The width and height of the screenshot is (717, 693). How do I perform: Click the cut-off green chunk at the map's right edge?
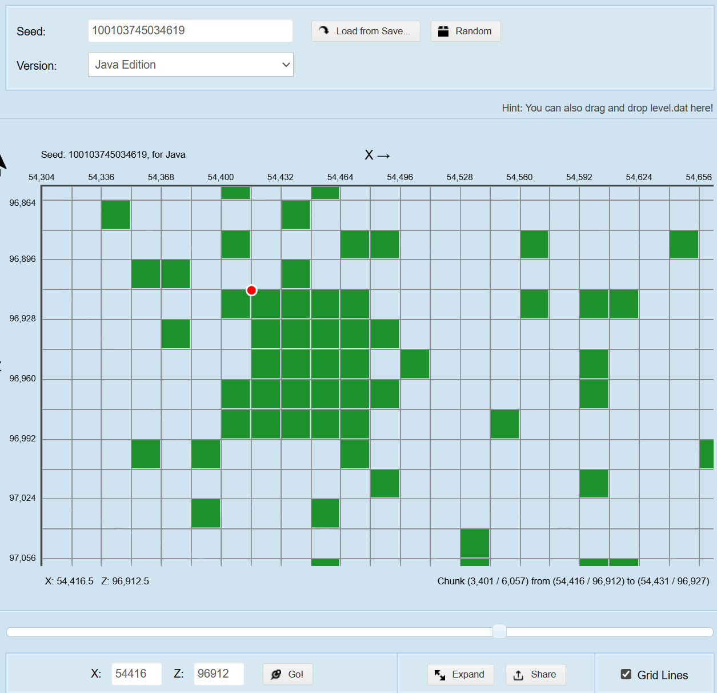tap(707, 454)
